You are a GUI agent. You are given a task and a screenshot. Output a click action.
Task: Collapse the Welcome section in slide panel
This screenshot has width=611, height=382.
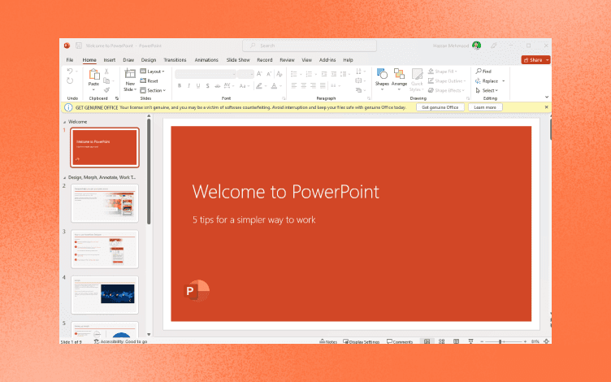[65, 122]
